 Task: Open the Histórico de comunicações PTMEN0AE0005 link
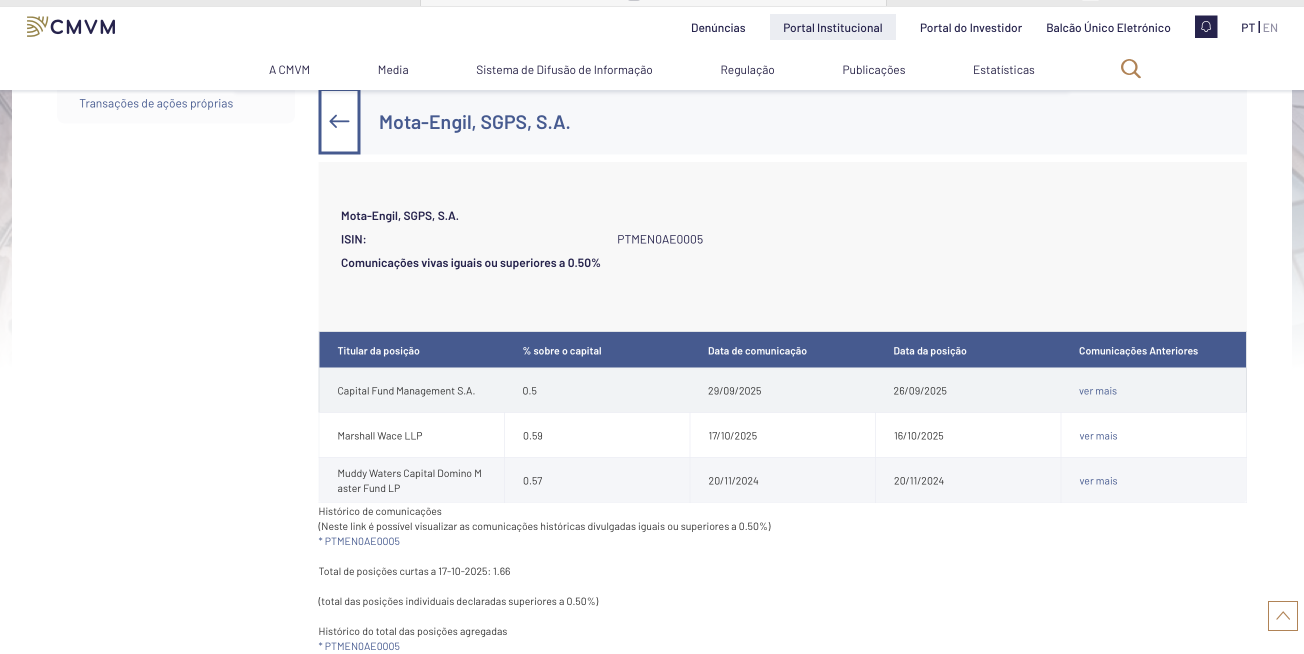361,541
